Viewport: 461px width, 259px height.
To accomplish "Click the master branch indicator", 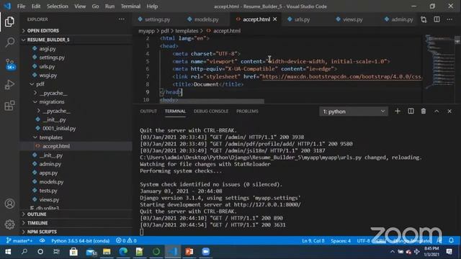I will coord(19,240).
